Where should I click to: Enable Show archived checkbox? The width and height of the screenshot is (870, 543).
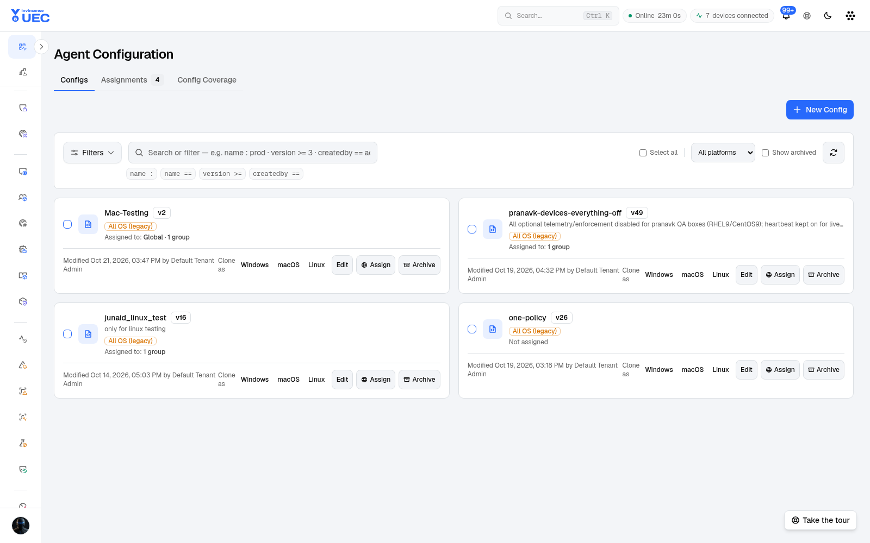765,153
